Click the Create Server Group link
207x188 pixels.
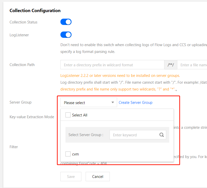pyautogui.click(x=135, y=102)
